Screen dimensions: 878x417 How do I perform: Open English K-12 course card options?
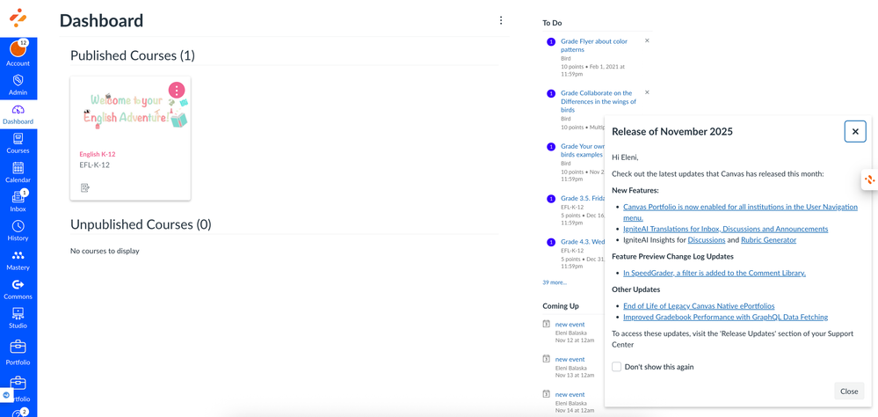(x=177, y=90)
